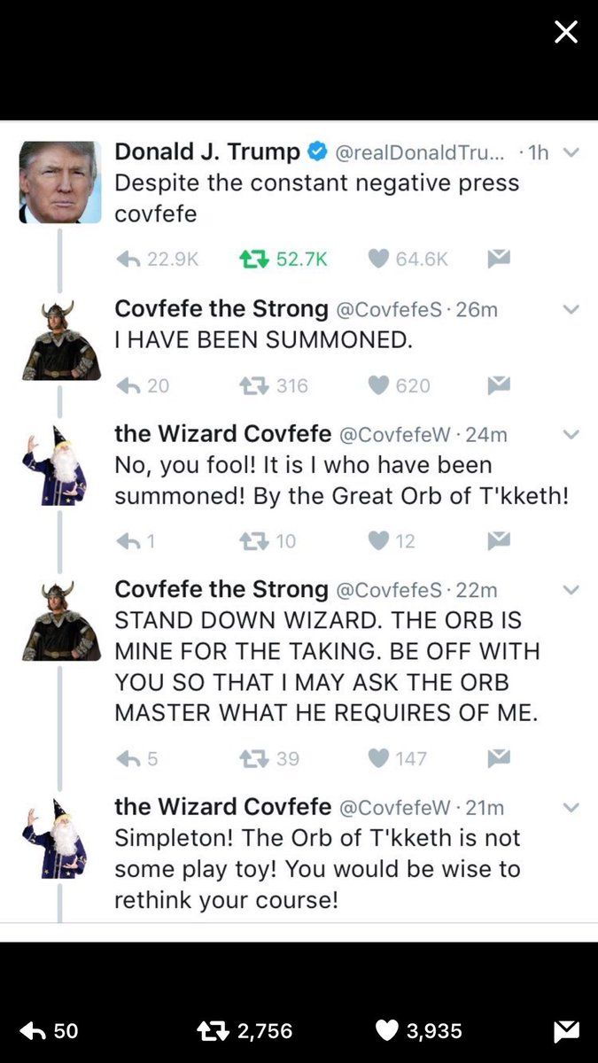View Trump's profile picture
This screenshot has width=598, height=1063.
pos(60,182)
